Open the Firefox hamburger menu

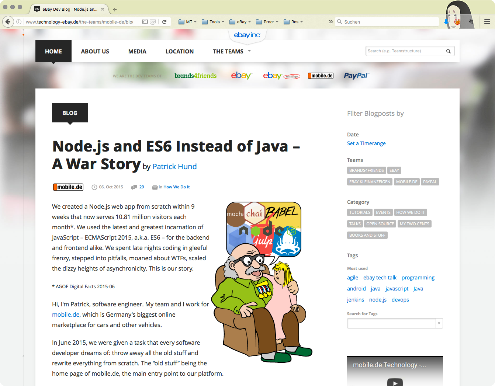(487, 22)
